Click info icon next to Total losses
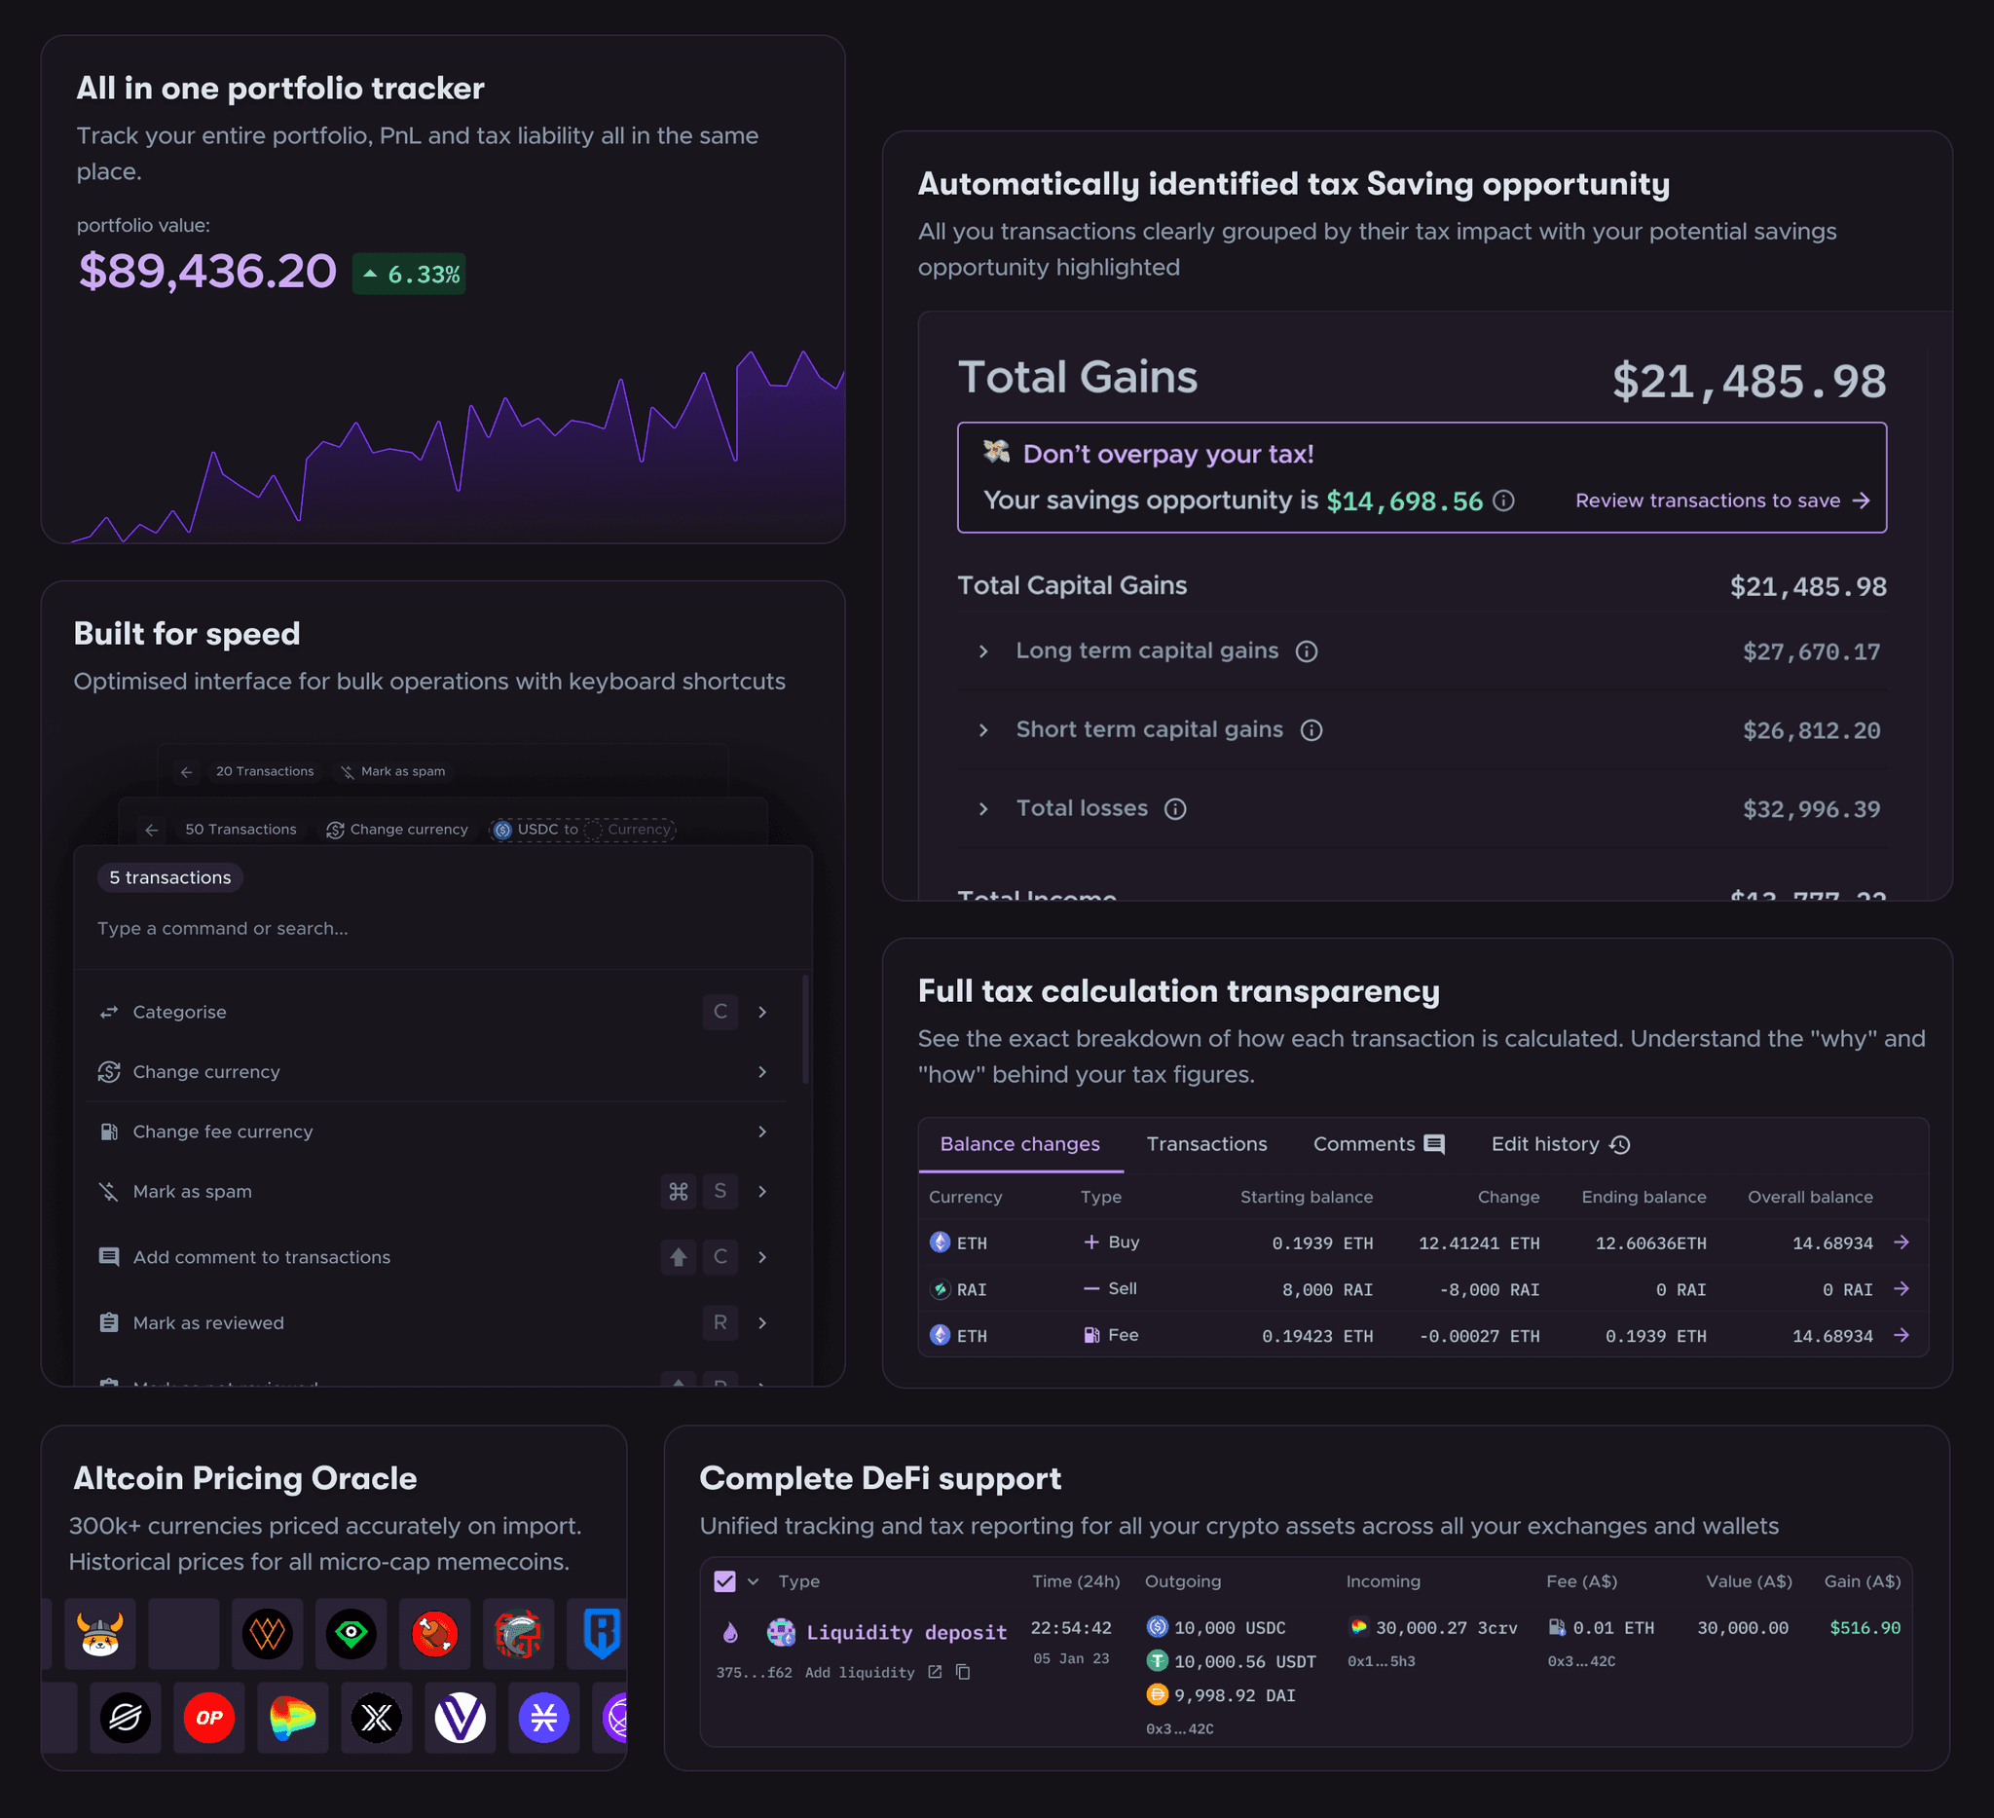 tap(1175, 809)
